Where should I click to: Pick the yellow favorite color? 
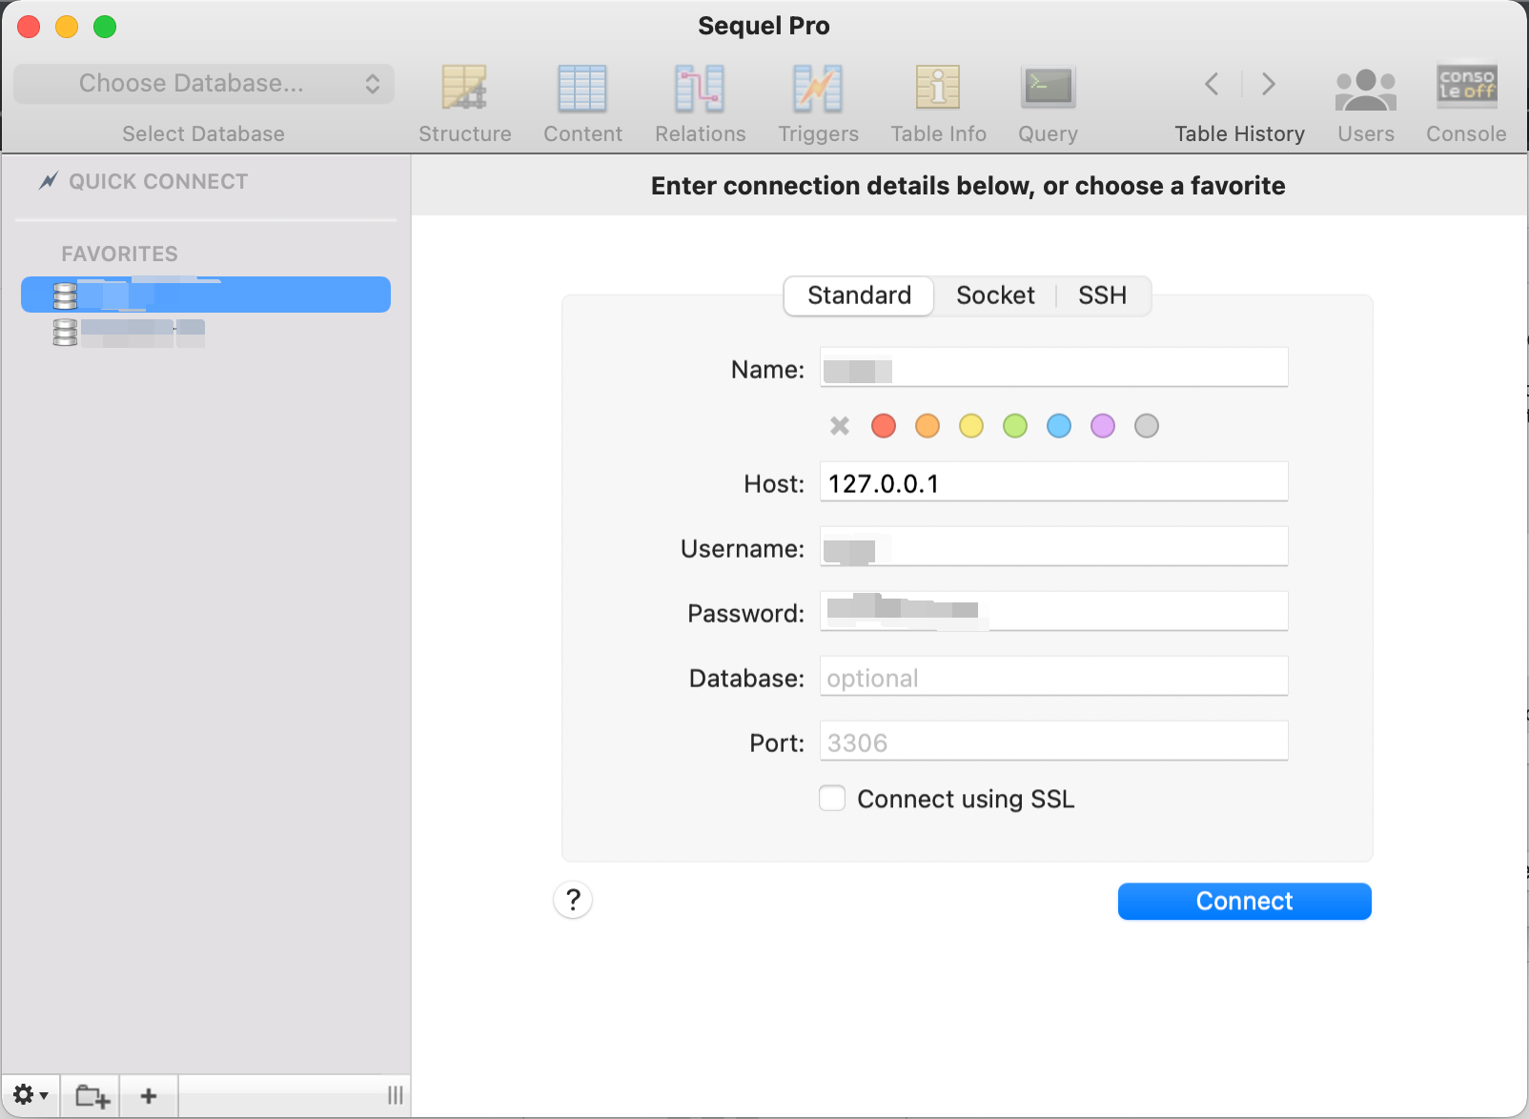[971, 426]
